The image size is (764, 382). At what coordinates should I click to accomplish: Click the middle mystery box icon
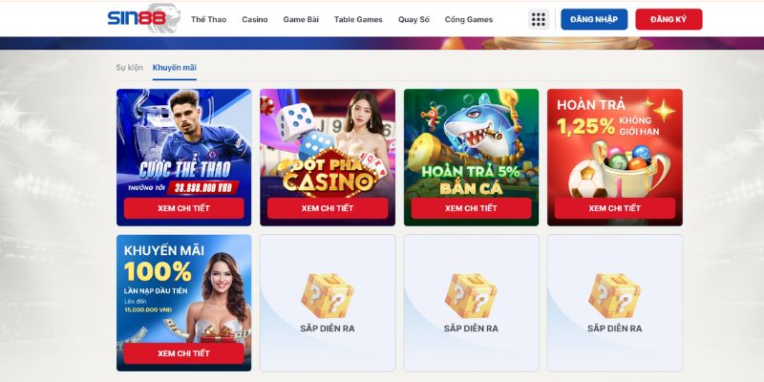pyautogui.click(x=471, y=295)
